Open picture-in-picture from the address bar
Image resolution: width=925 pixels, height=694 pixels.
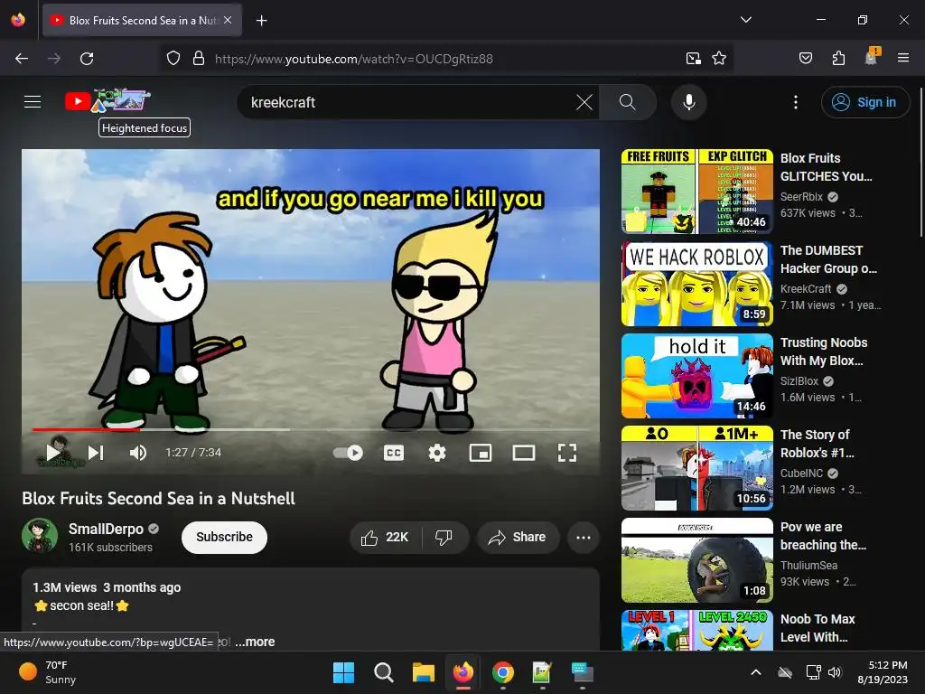click(x=693, y=59)
